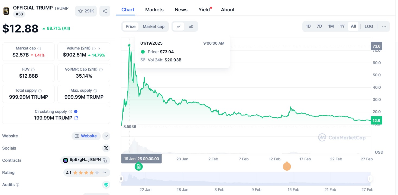Open the X social profile icon
This screenshot has width=398, height=195.
[x=106, y=148]
